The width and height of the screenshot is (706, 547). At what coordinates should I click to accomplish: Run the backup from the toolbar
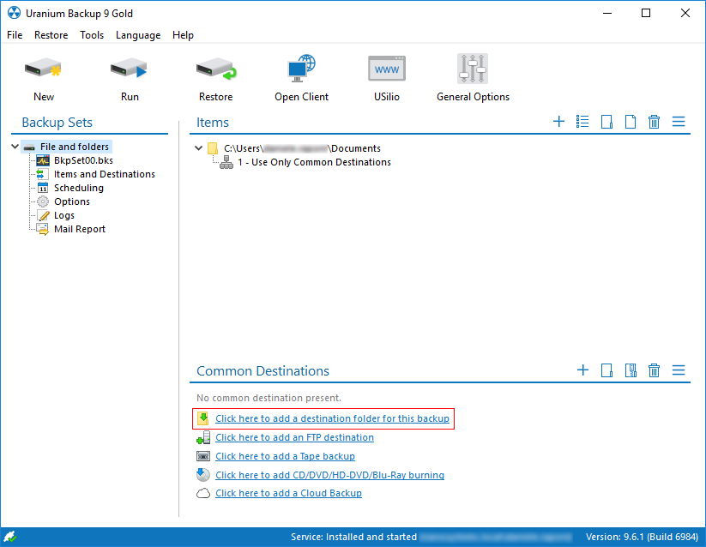tap(130, 69)
